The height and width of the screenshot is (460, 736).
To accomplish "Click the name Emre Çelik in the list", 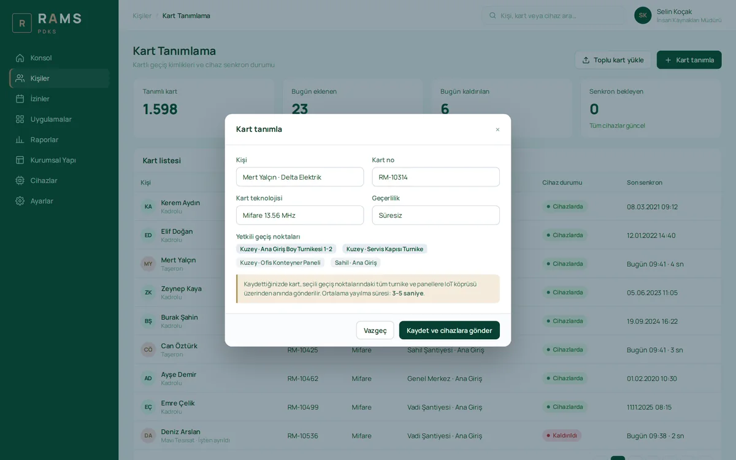I will tap(177, 403).
